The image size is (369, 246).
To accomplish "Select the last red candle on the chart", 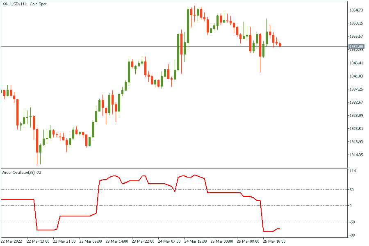I will coord(280,45).
